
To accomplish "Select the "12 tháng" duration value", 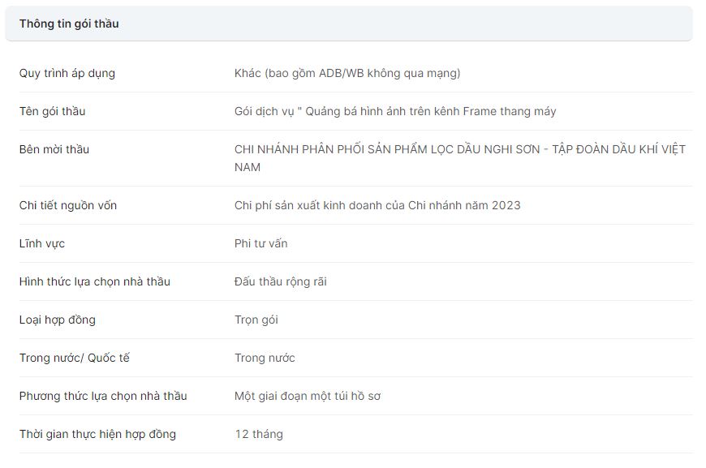I will [x=259, y=434].
